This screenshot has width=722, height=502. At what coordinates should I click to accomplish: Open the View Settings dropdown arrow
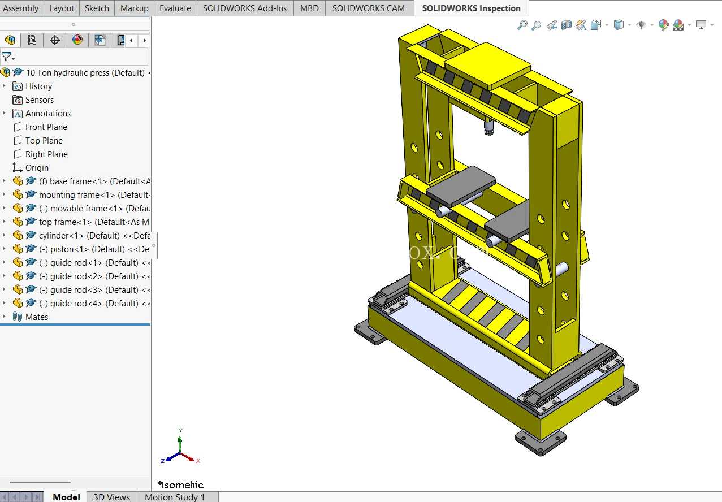(x=712, y=25)
